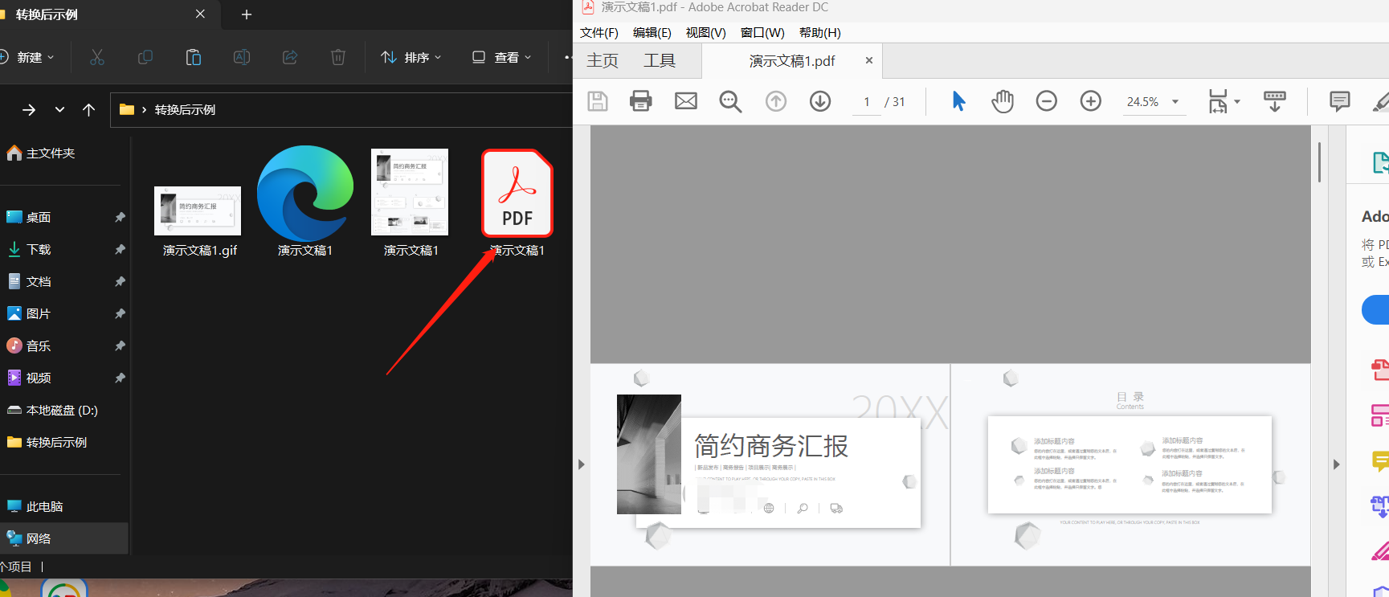This screenshot has height=597, width=1389.
Task: Select the 演示文稿1.gif thumbnail
Action: point(198,211)
